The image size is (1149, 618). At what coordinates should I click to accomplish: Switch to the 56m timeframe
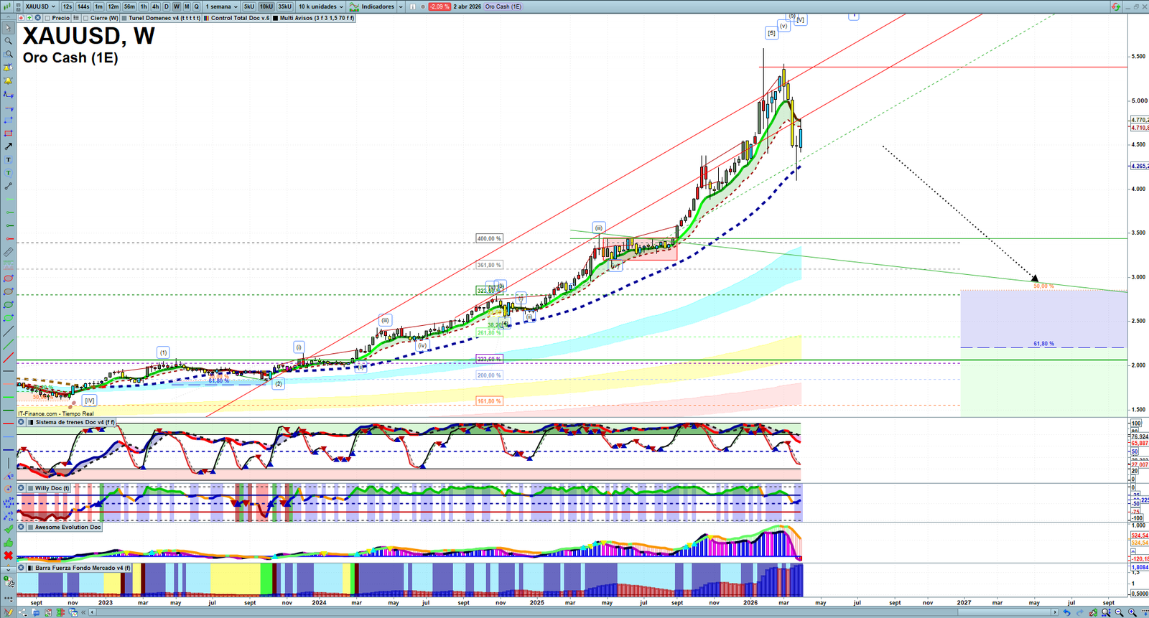coord(129,6)
